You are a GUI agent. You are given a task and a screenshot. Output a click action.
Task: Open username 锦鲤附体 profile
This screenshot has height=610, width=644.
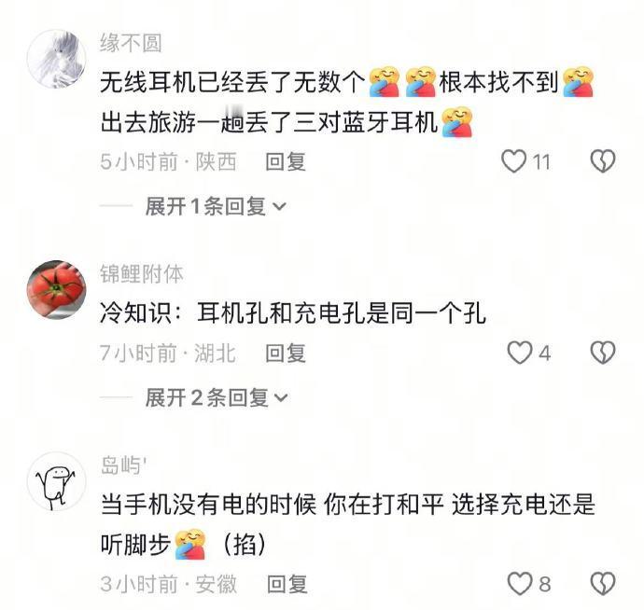(141, 274)
